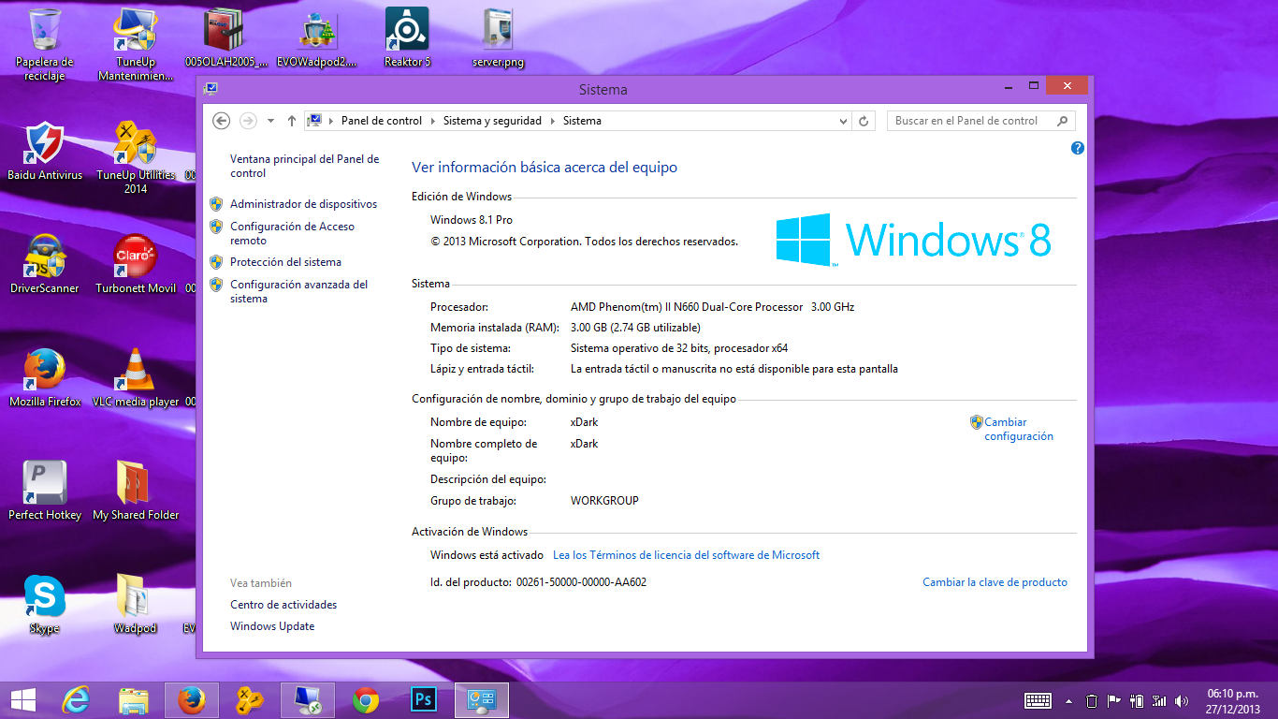Click the Sistema breadcrumb segment
The image size is (1278, 719).
582,121
